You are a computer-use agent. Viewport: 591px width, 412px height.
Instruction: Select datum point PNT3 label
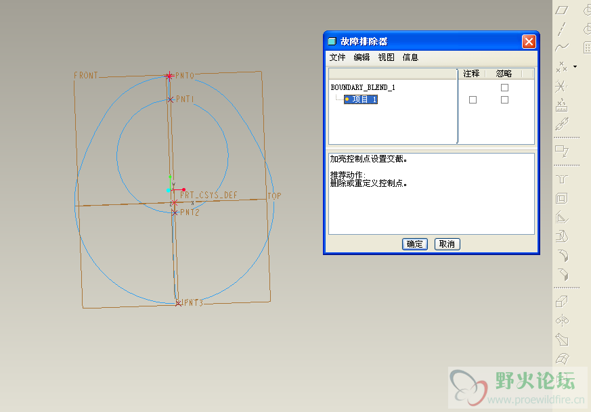click(193, 303)
